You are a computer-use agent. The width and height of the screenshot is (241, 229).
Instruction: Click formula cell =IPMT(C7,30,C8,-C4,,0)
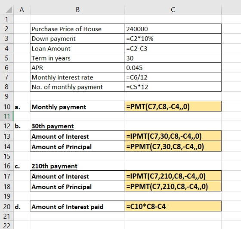pos(173,136)
